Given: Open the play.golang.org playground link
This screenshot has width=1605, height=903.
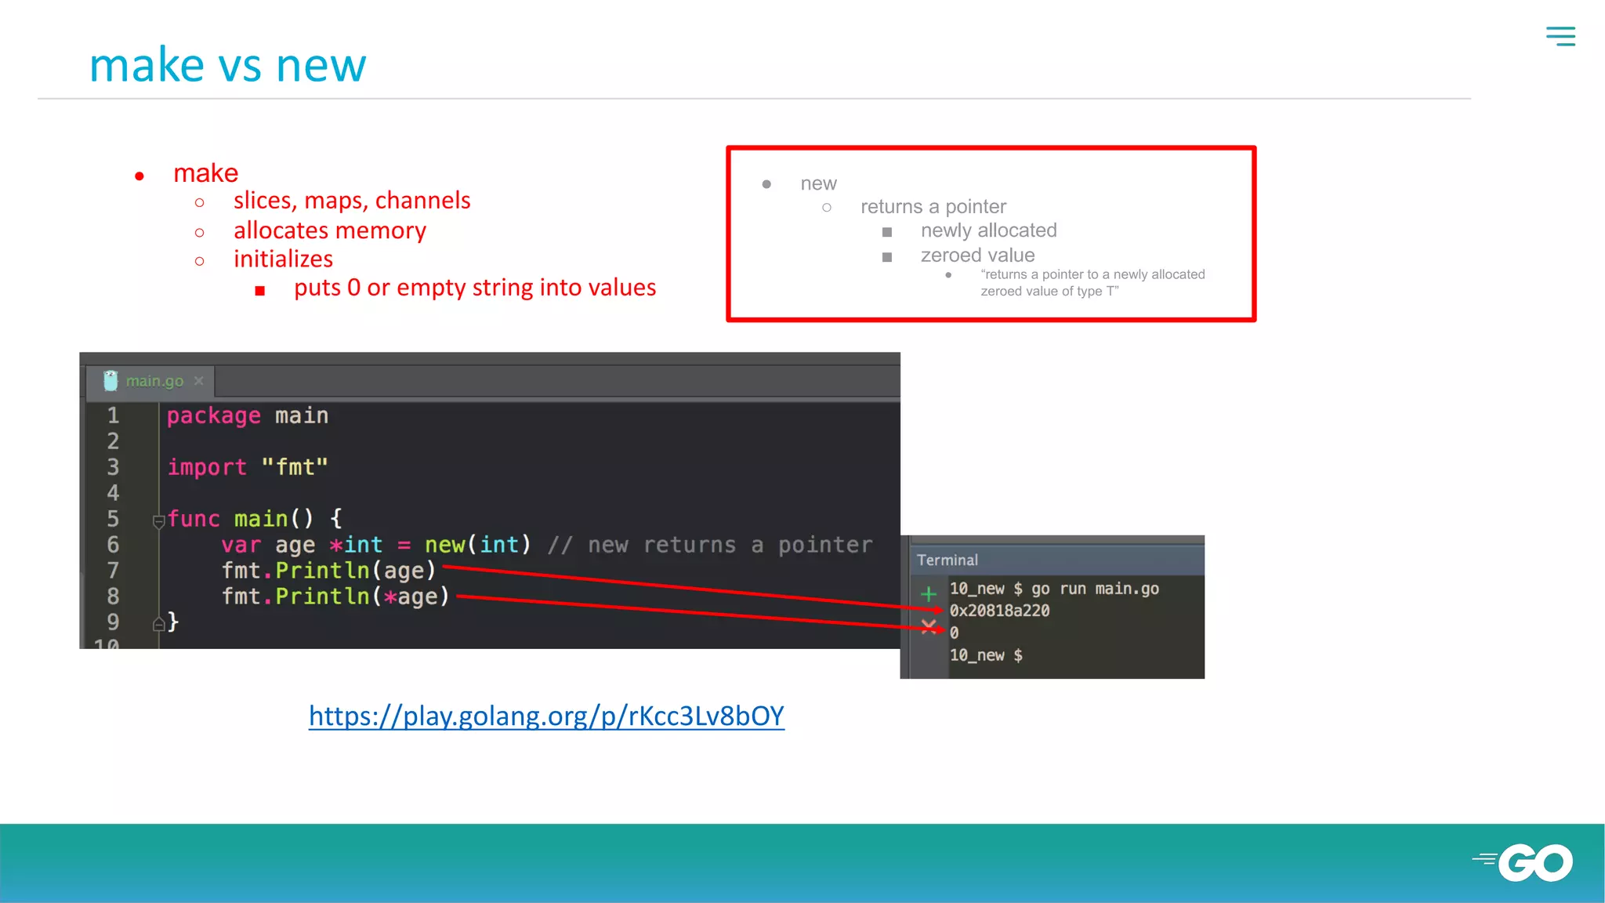Looking at the screenshot, I should click(x=546, y=716).
